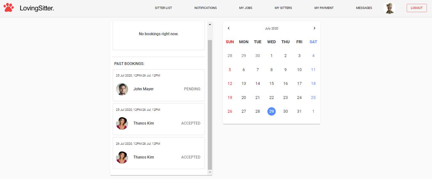
Task: Select July 8 on the calendar
Action: [272, 69]
